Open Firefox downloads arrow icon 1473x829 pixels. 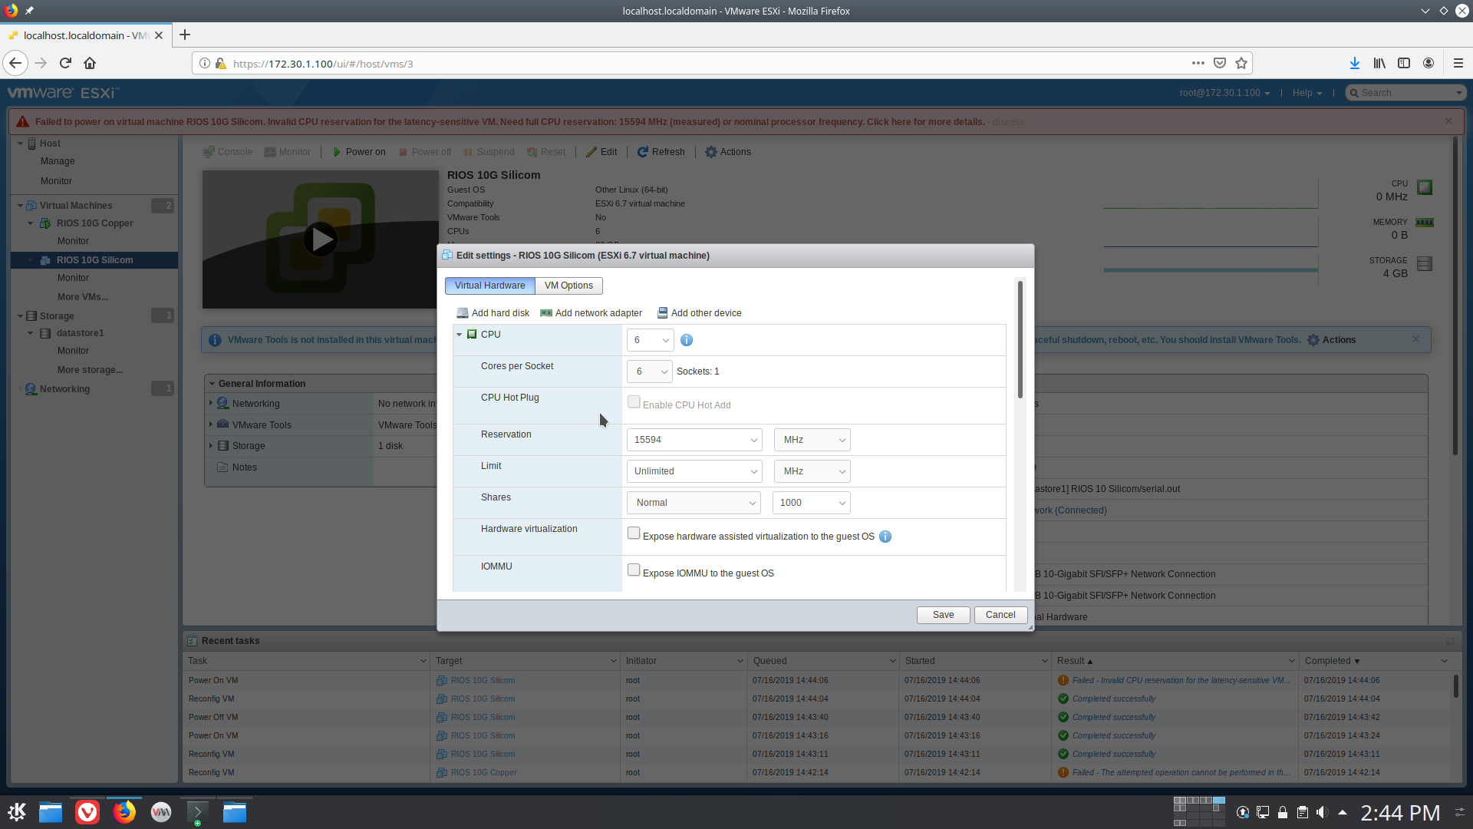point(1355,63)
